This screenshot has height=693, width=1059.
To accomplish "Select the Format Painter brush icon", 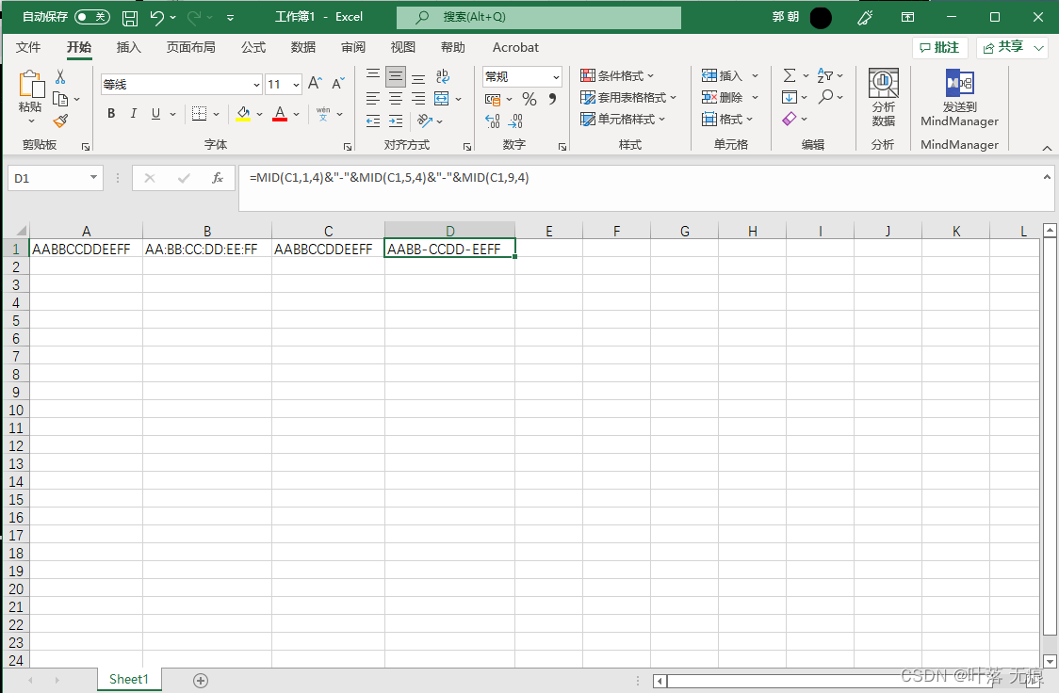I will click(60, 121).
